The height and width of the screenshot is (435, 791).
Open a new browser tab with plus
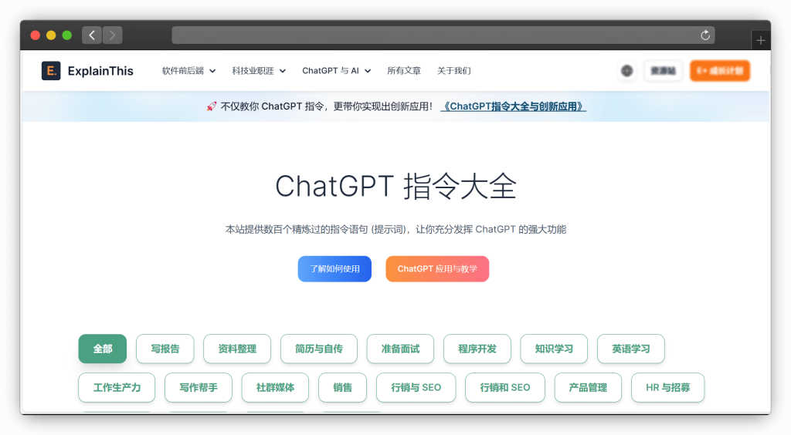pos(761,40)
